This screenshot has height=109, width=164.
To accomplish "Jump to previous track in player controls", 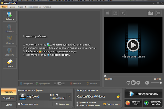I will 128,83.
